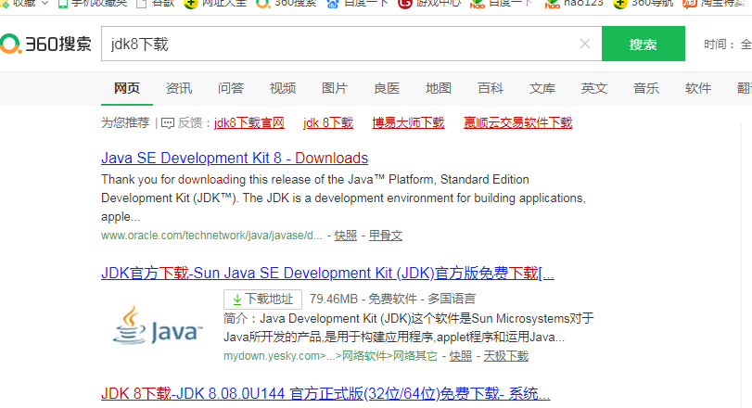Open the 网址大全 bookmark in the favorites bar
This screenshot has height=408, width=752.
[x=215, y=4]
